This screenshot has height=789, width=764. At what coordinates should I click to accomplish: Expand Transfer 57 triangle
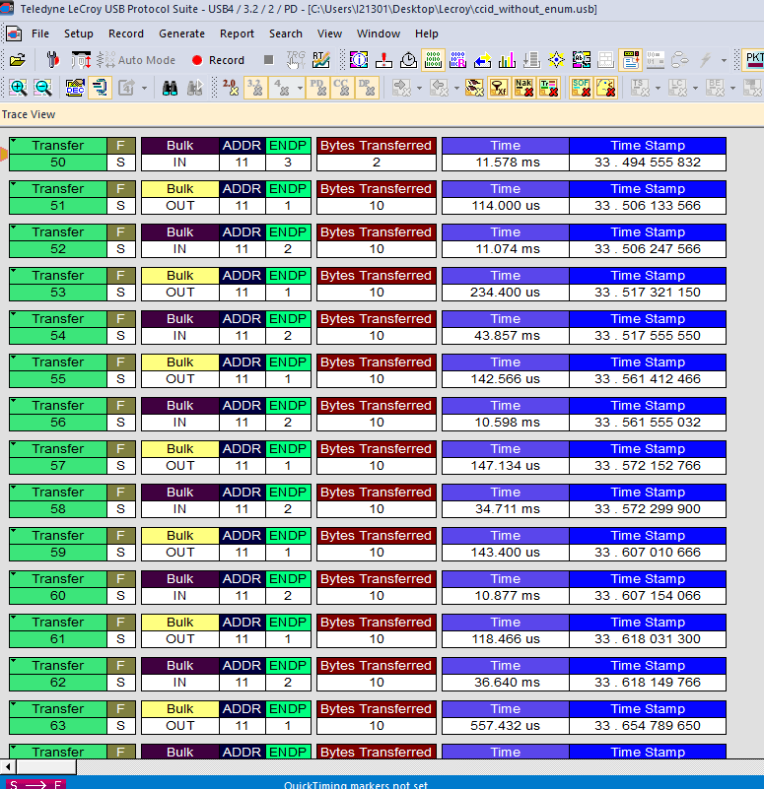pyautogui.click(x=14, y=444)
